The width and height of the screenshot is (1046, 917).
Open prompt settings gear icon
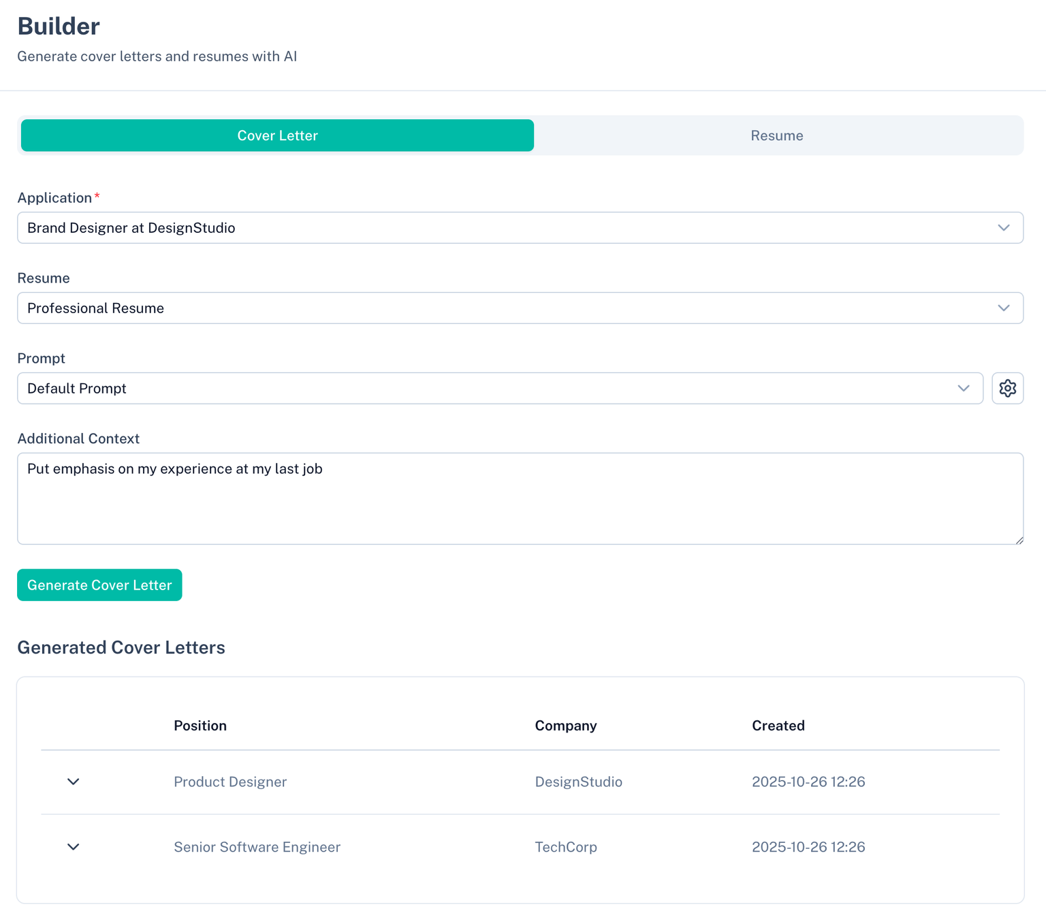(1007, 388)
